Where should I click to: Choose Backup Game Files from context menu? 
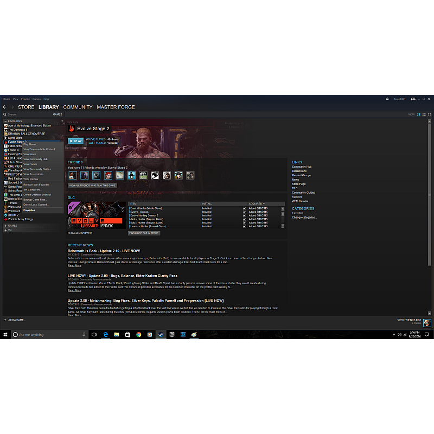tap(35, 200)
